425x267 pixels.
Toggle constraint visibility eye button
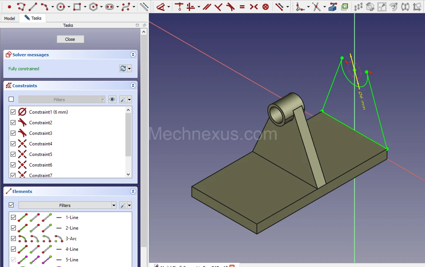(112, 99)
